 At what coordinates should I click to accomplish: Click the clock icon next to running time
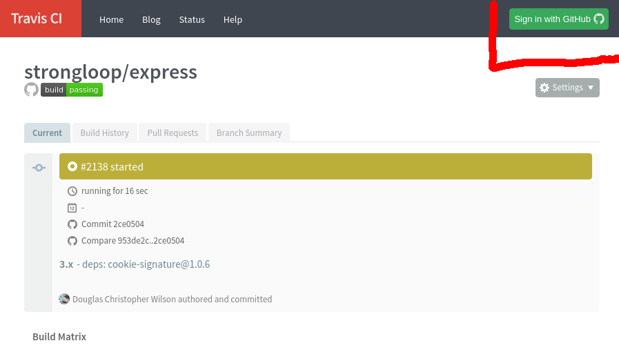pos(72,191)
